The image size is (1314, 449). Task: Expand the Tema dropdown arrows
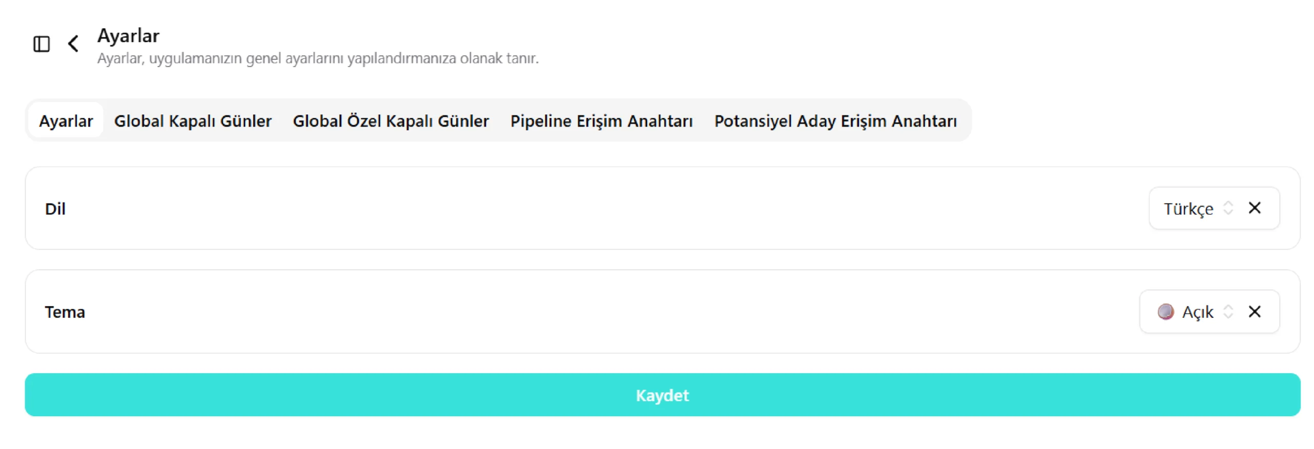coord(1228,311)
